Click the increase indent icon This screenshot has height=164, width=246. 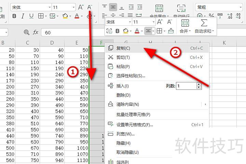[139, 7]
